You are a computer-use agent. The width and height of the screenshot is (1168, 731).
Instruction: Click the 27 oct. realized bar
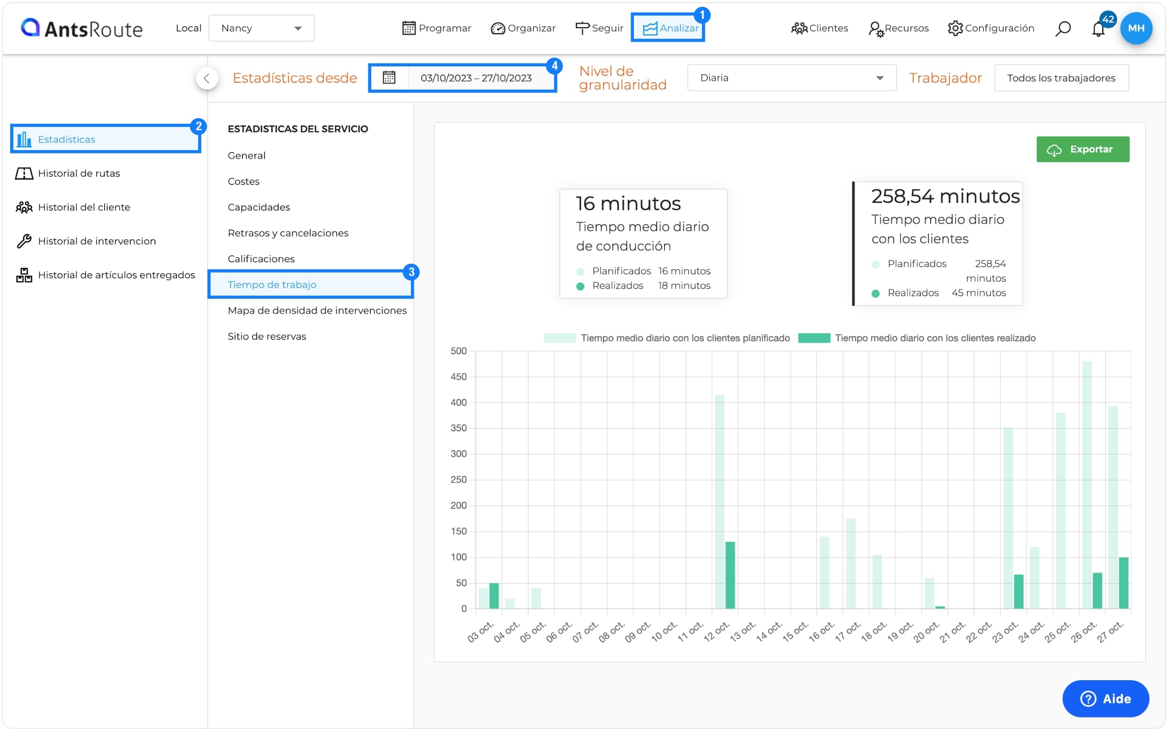coord(1123,583)
